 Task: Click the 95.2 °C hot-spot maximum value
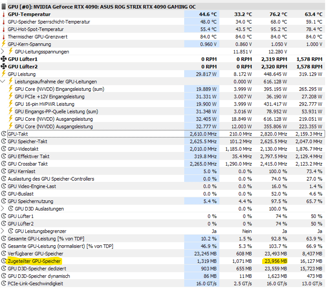[x=279, y=29]
